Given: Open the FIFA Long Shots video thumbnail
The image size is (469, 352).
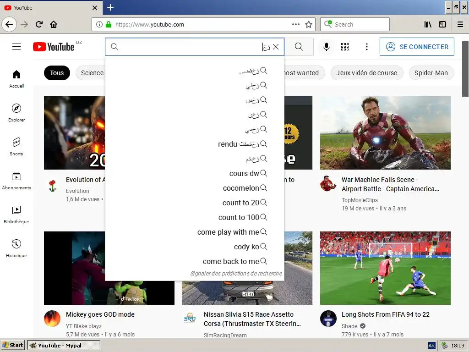Looking at the screenshot, I should 385,268.
